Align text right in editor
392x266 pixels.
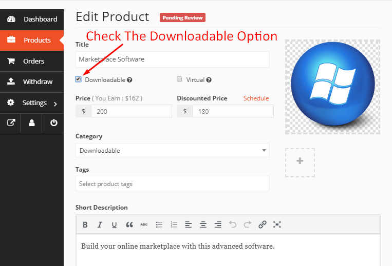pyautogui.click(x=218, y=224)
